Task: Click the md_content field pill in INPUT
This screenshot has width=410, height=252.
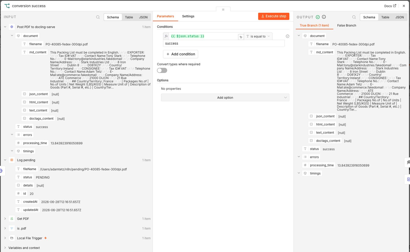Action: (x=35, y=52)
